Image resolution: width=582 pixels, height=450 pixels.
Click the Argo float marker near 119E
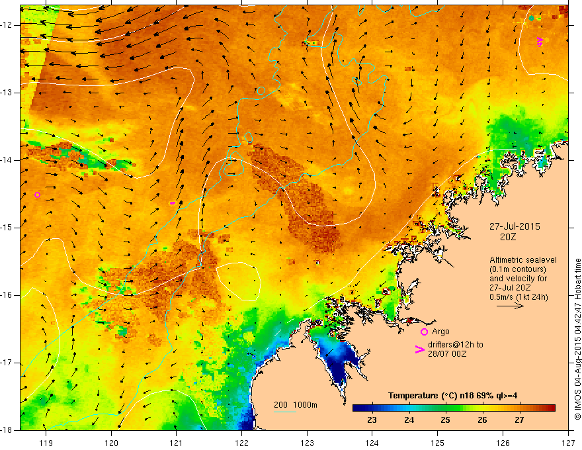pyautogui.click(x=37, y=195)
